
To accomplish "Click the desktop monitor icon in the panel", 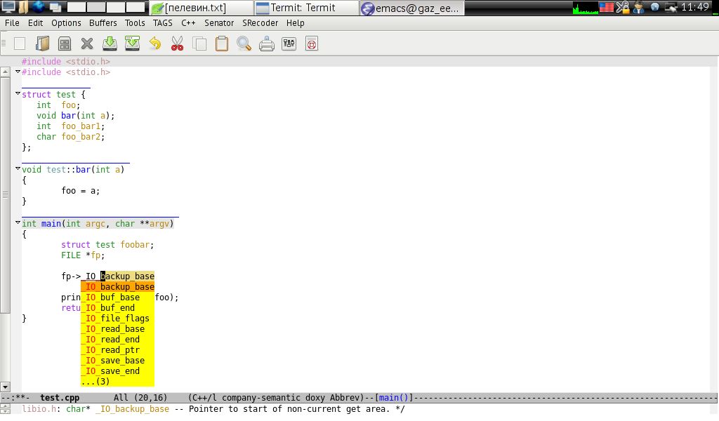I will (x=8, y=7).
